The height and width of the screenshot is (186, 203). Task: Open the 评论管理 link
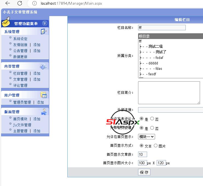point(20,85)
